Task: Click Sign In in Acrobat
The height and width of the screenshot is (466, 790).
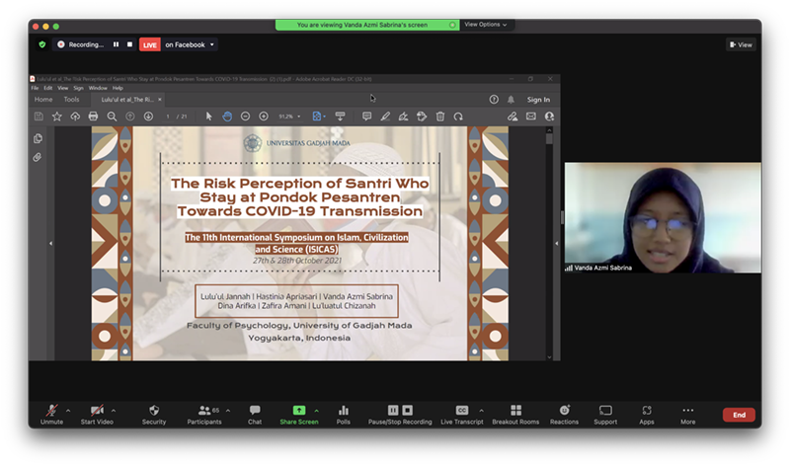Action: click(538, 100)
